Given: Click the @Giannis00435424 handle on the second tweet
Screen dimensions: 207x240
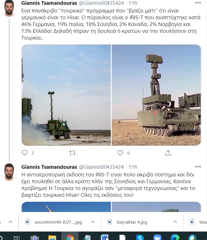Looking at the screenshot, I should (101, 167).
